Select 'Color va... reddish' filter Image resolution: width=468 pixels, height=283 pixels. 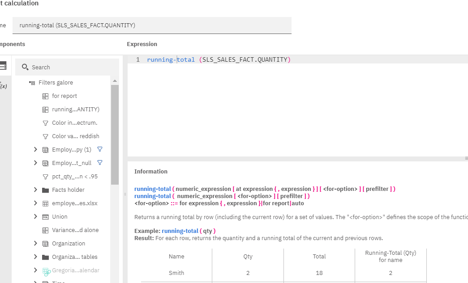click(x=76, y=136)
